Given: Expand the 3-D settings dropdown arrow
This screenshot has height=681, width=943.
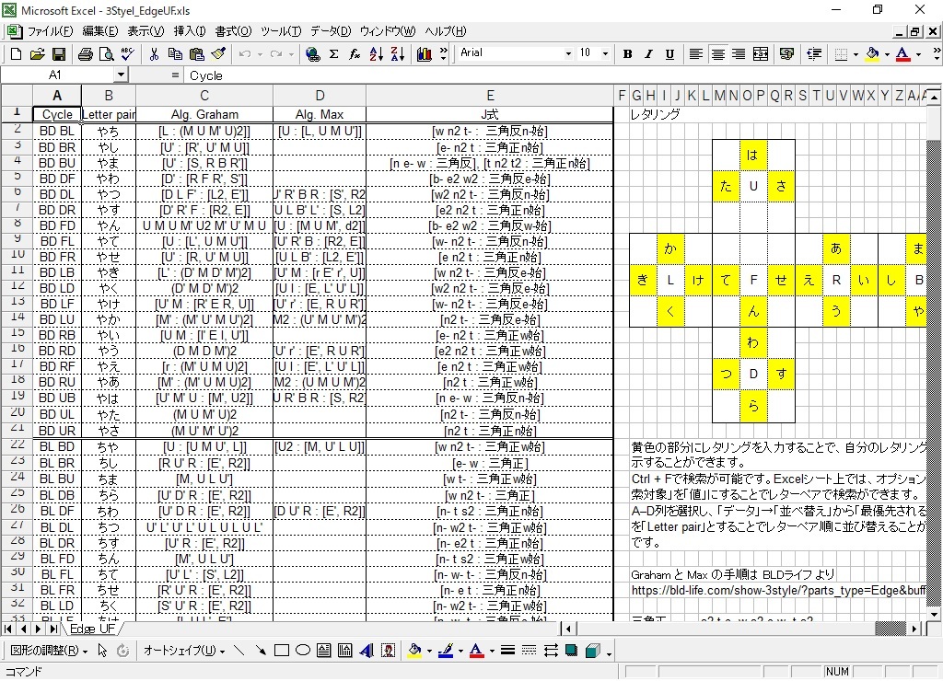Looking at the screenshot, I should point(610,652).
